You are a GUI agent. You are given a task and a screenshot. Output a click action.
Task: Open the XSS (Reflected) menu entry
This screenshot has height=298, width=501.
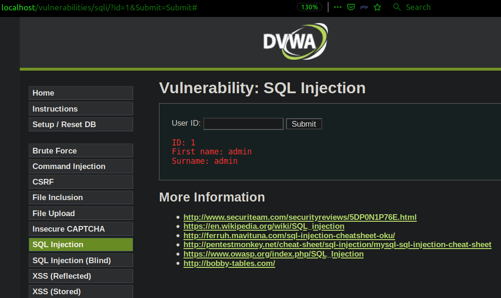pos(80,276)
